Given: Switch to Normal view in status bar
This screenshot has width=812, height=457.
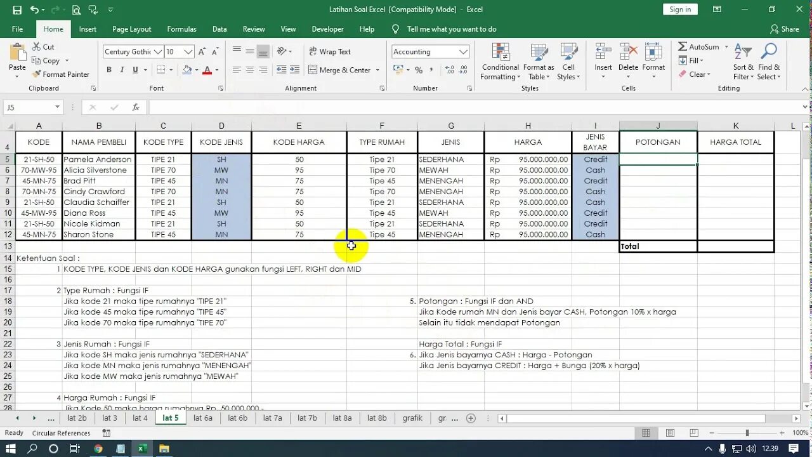Looking at the screenshot, I should tap(646, 433).
